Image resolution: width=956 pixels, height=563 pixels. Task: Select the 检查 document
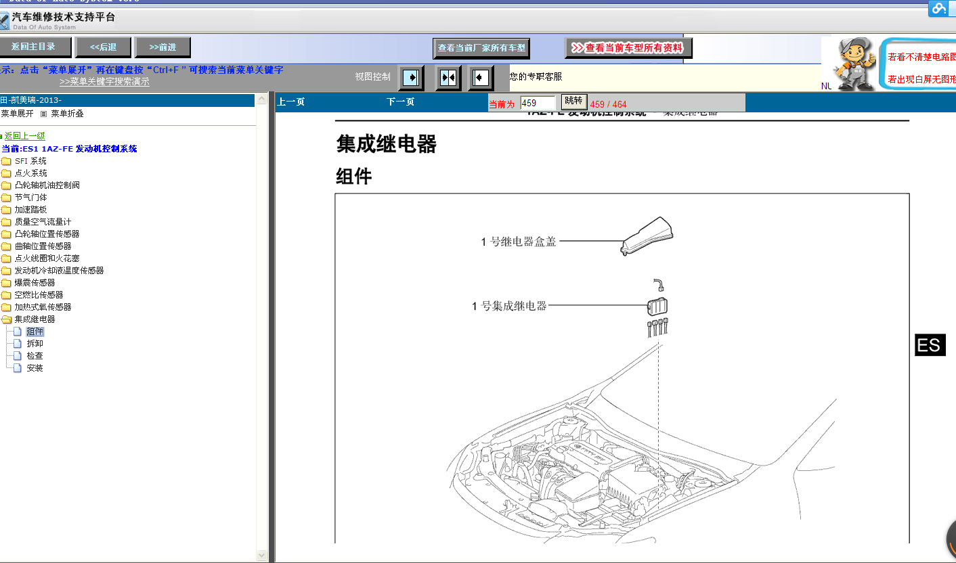[35, 356]
